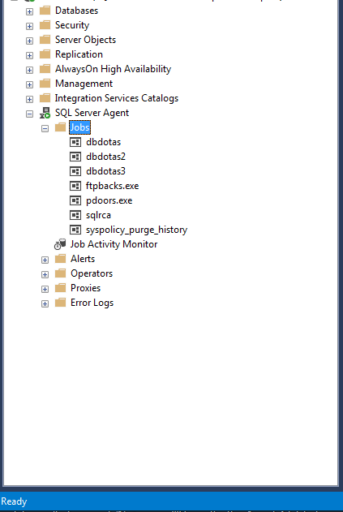The width and height of the screenshot is (343, 512).
Task: Click the Job Activity Monitor icon
Action: click(x=60, y=244)
